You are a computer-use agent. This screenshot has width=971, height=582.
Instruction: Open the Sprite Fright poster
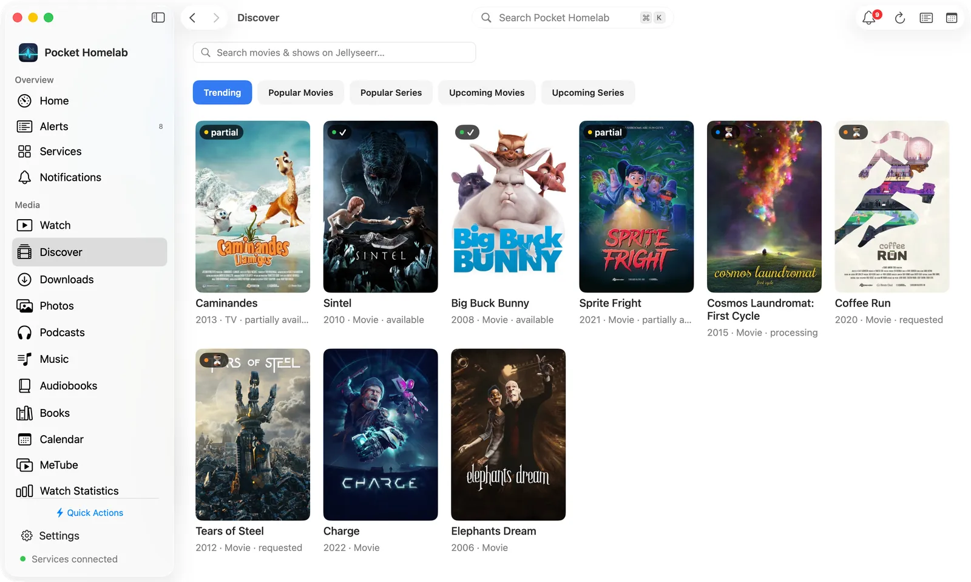pos(637,206)
